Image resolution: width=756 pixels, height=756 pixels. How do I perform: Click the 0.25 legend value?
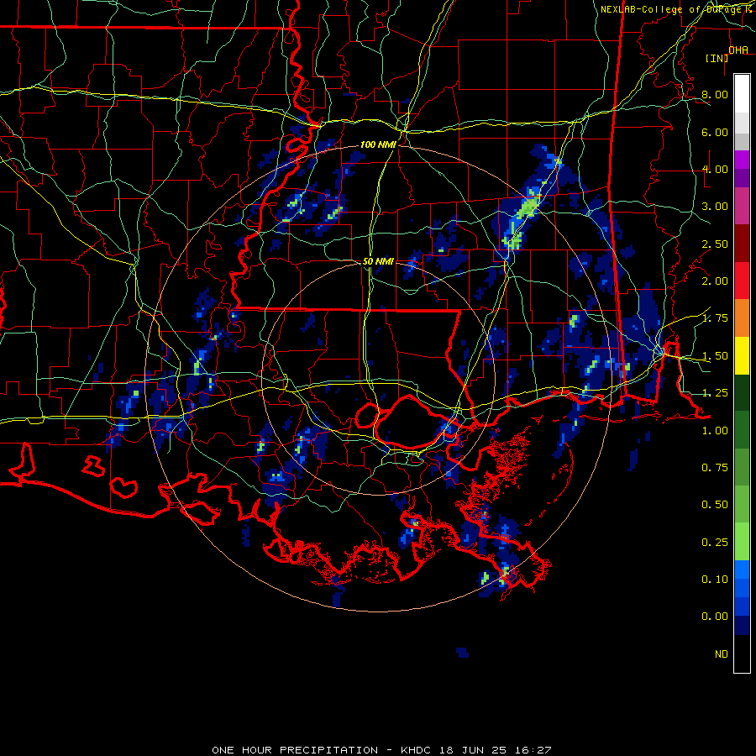coord(715,543)
